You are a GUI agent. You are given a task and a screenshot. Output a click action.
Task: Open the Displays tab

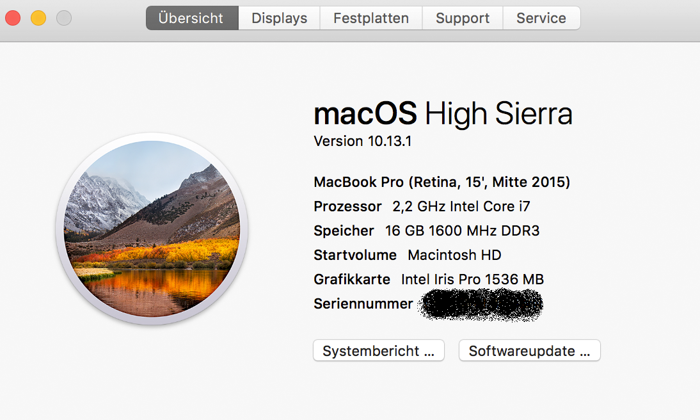coord(279,19)
